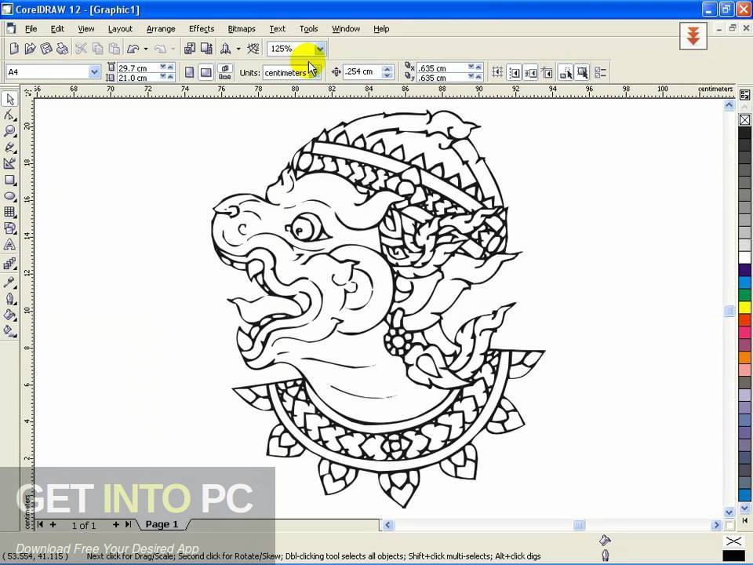Go to last page in navigator

(x=128, y=525)
